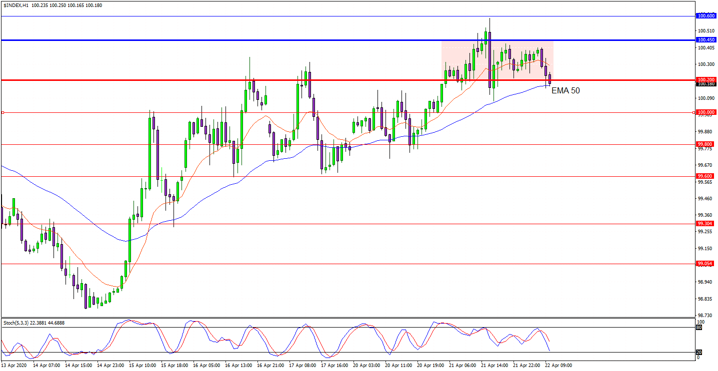This screenshot has height=371, width=718.
Task: Click the 14 Apr 15:00 time label
Action: point(79,365)
